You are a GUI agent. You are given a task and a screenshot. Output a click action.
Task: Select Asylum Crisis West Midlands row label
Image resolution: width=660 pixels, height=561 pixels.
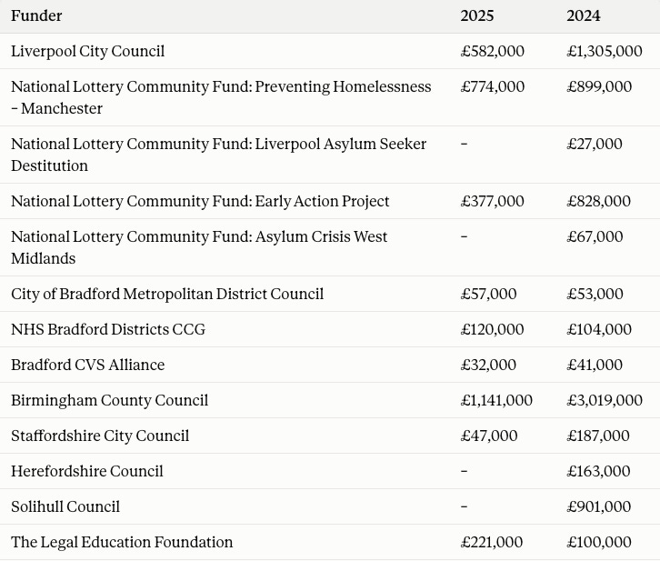click(x=199, y=247)
